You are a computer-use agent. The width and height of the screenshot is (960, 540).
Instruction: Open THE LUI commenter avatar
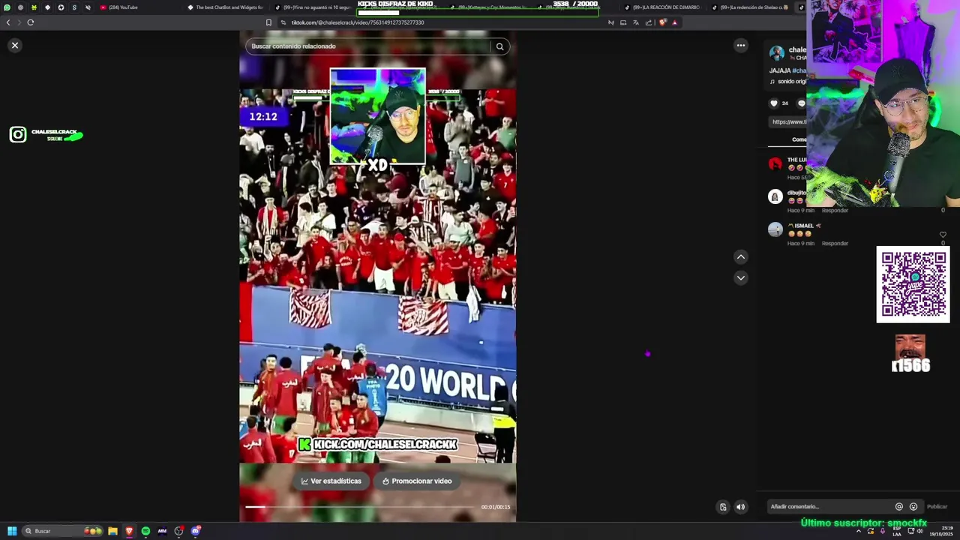point(775,163)
